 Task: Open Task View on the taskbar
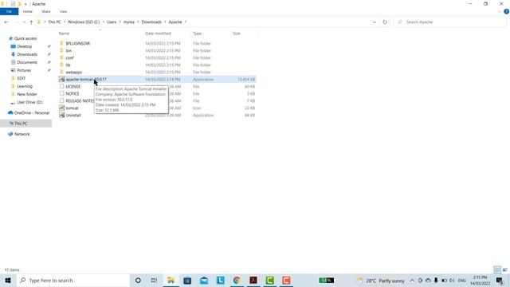(x=154, y=280)
